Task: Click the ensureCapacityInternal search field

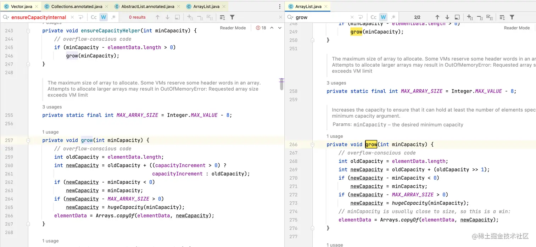Action: coord(39,17)
